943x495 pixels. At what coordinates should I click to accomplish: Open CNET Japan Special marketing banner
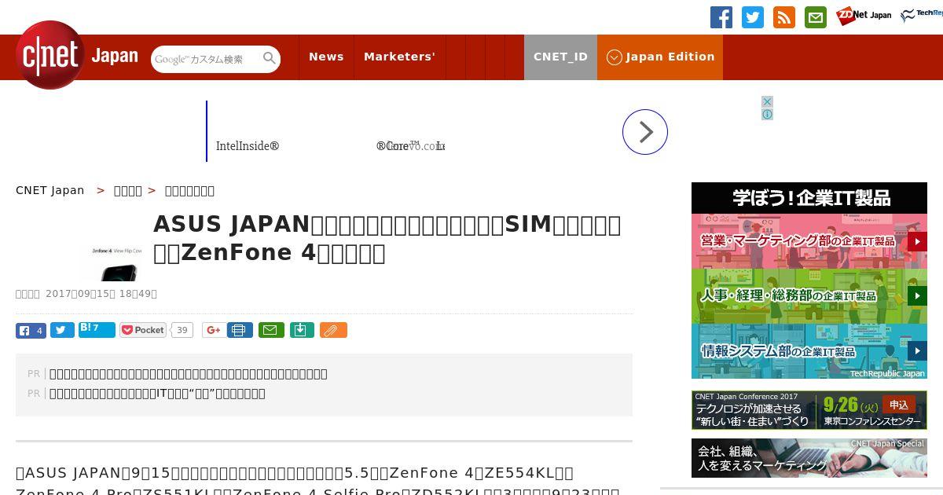point(809,458)
